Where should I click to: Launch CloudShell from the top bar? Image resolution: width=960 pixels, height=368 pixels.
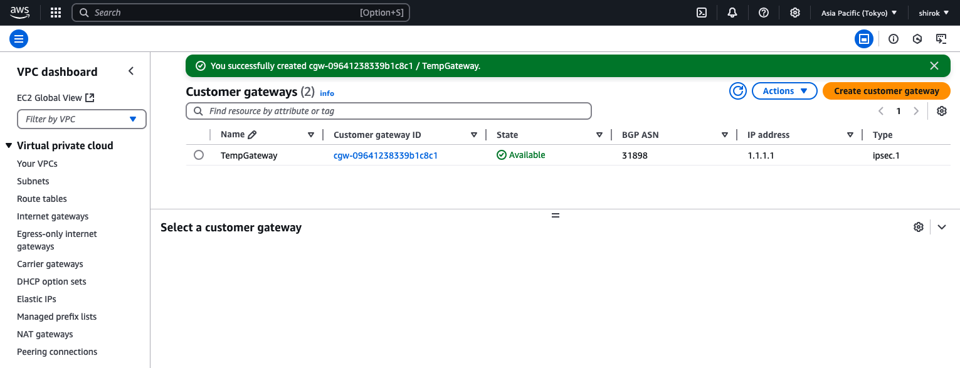702,13
